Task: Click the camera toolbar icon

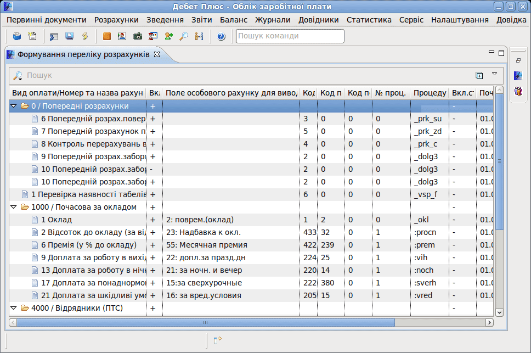Action: tap(138, 36)
